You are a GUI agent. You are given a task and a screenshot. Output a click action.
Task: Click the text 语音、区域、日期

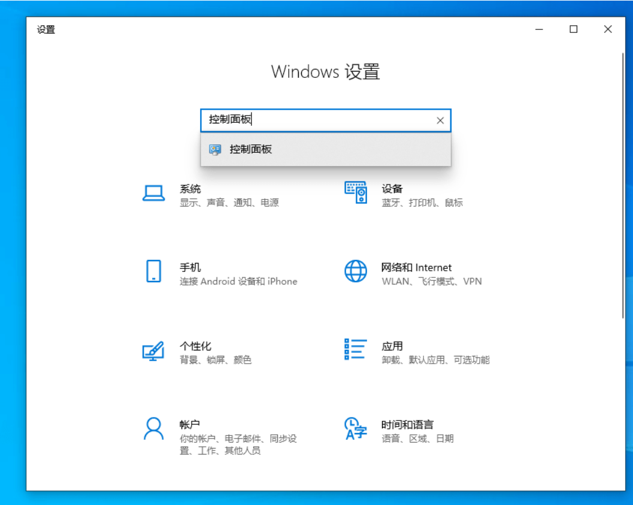click(x=418, y=439)
